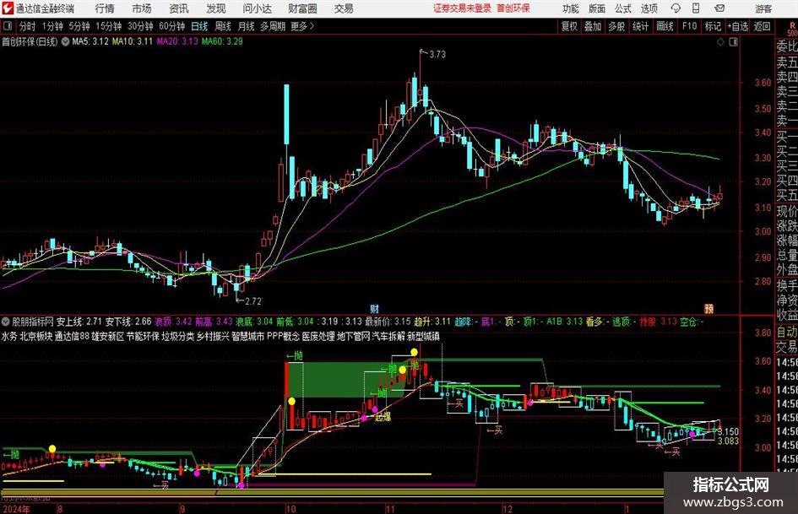Open F10 company information
This screenshot has height=514, width=798.
tap(689, 26)
